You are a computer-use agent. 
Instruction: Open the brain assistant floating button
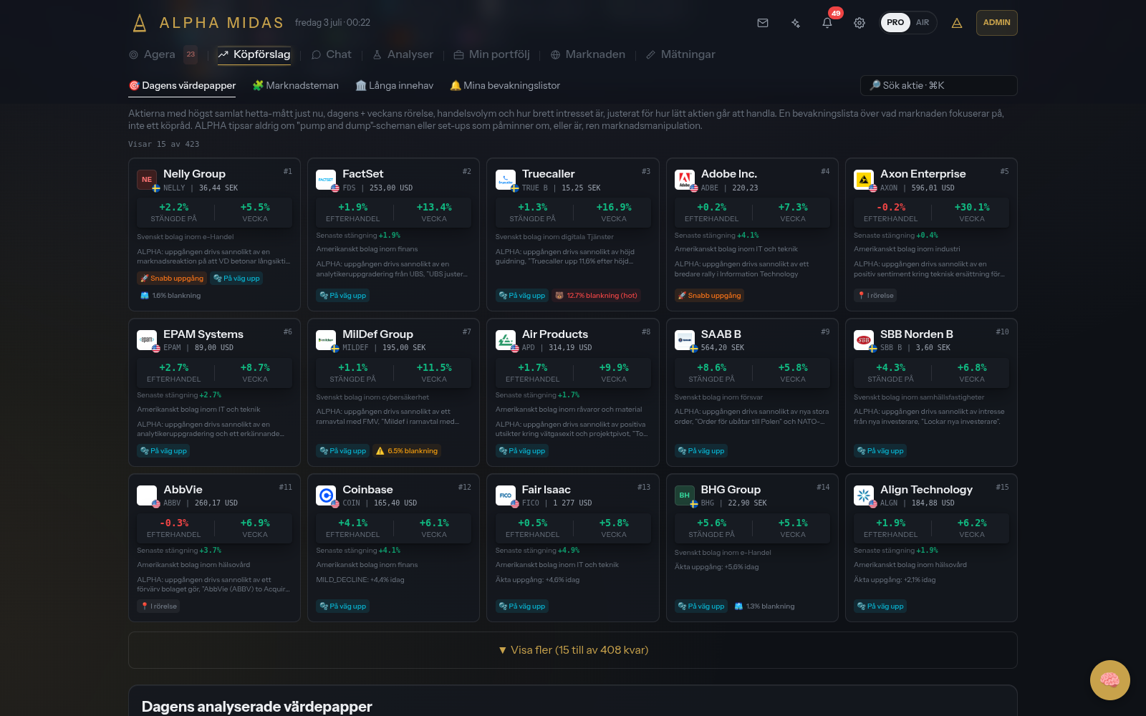pyautogui.click(x=1109, y=679)
